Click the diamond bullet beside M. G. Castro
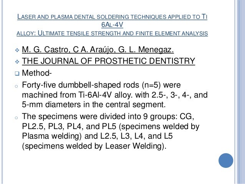 point(17,50)
